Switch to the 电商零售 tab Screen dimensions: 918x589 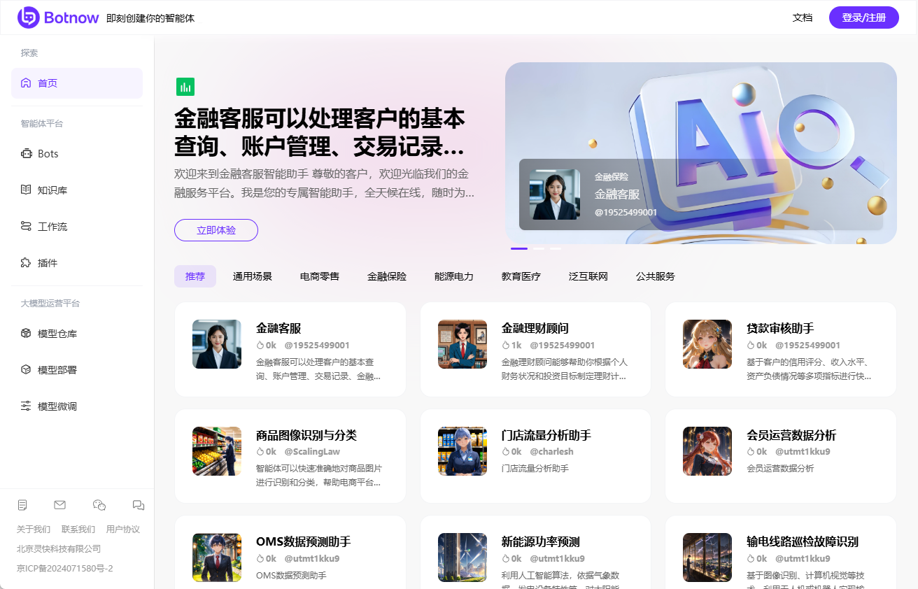[x=320, y=276]
